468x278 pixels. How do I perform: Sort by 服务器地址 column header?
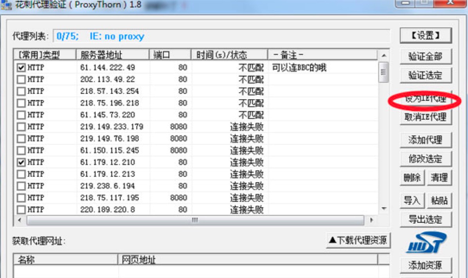pyautogui.click(x=113, y=55)
